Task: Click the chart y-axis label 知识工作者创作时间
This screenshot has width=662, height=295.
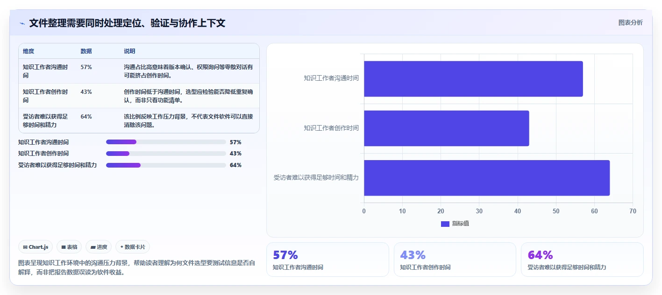Action: click(331, 128)
